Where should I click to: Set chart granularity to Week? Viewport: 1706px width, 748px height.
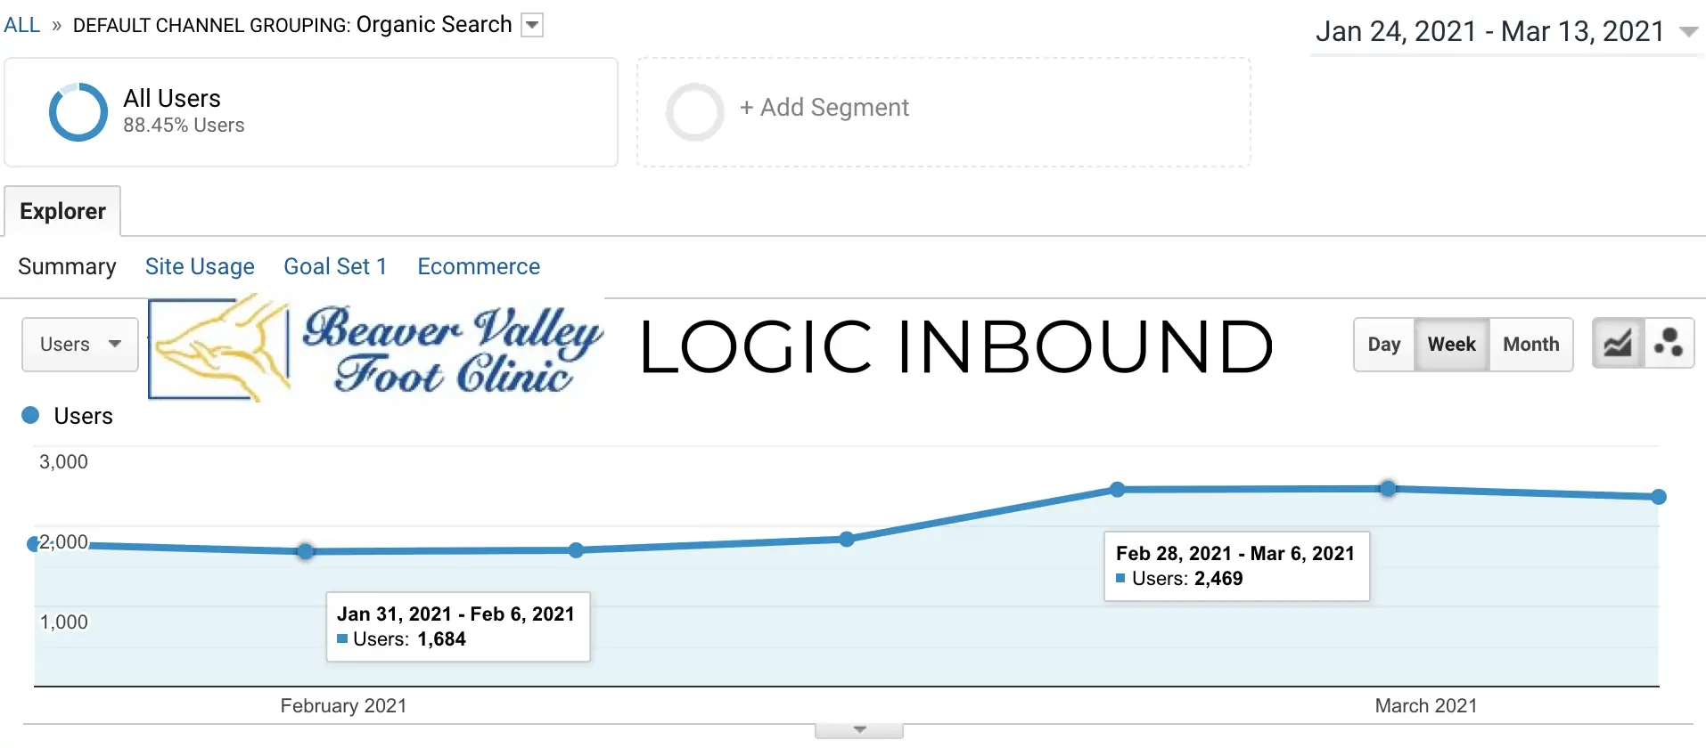point(1451,345)
